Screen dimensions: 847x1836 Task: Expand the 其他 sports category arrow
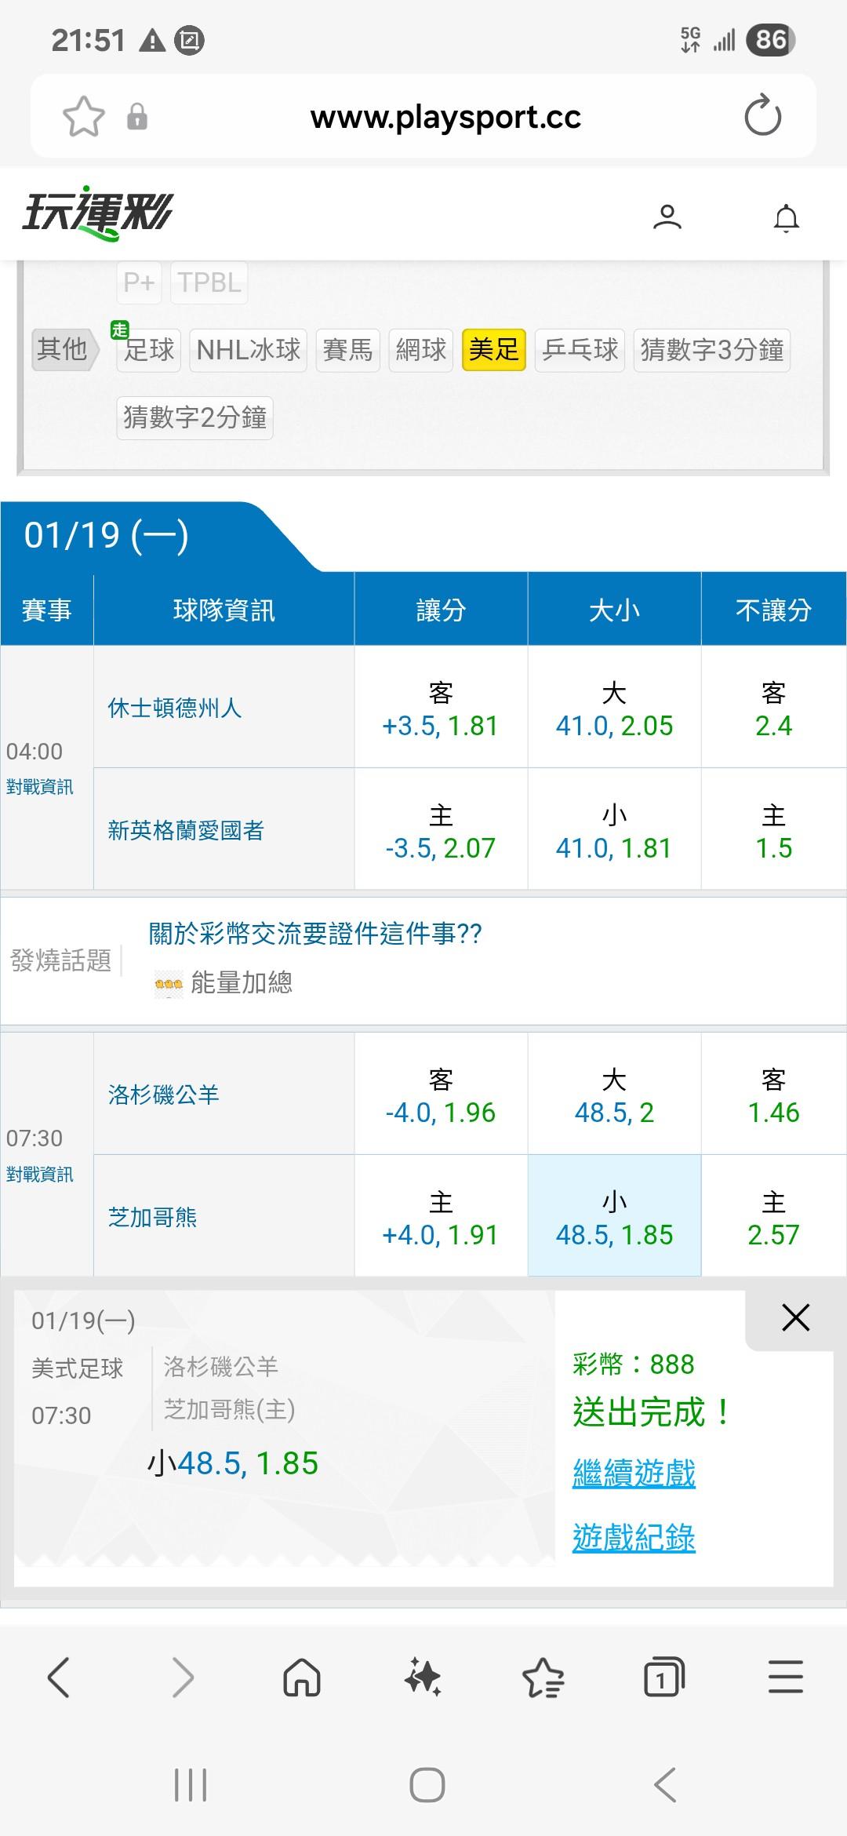(64, 349)
